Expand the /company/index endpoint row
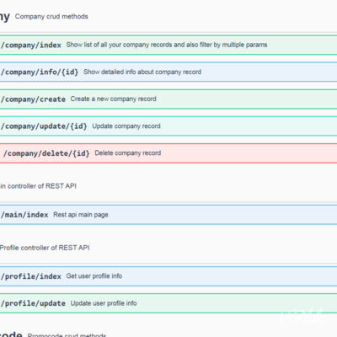The image size is (337, 337). (x=168, y=45)
